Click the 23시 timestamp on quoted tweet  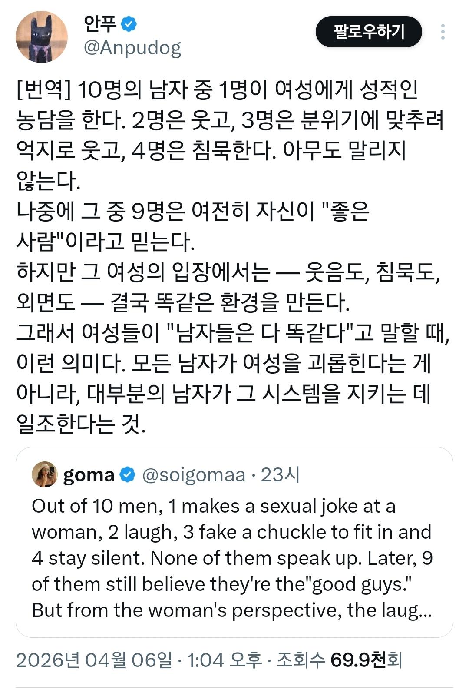[x=280, y=475]
